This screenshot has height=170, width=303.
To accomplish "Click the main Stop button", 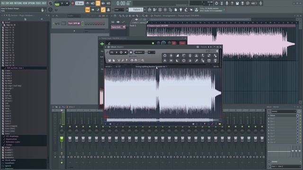I will [67, 3].
